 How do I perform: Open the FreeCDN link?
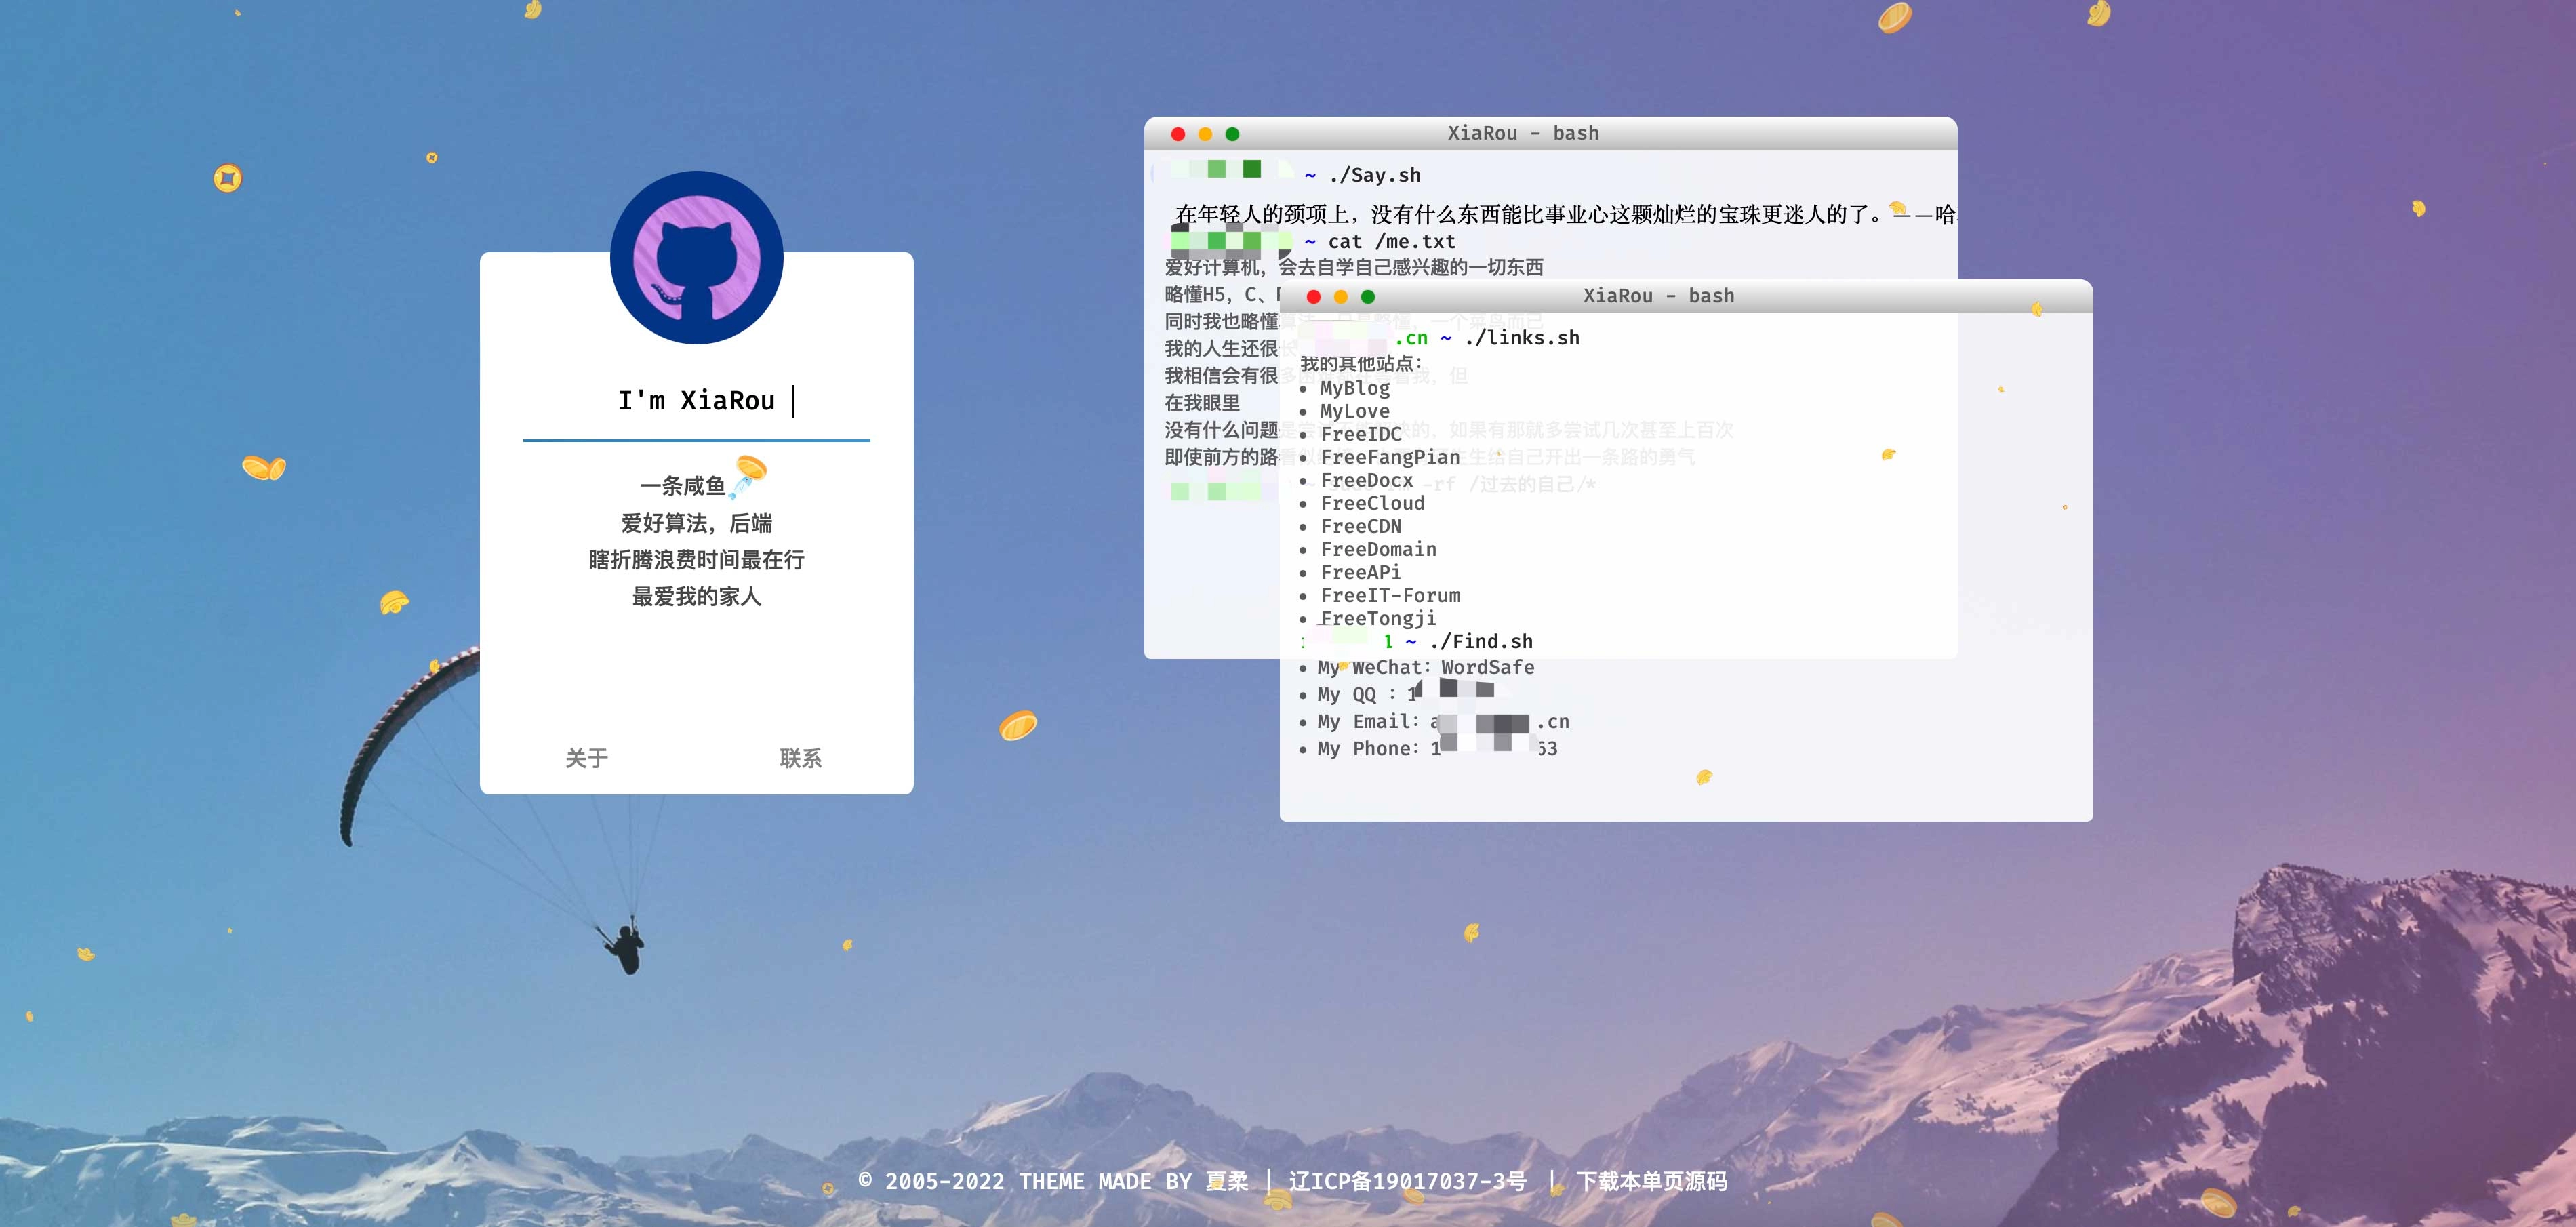tap(1361, 526)
